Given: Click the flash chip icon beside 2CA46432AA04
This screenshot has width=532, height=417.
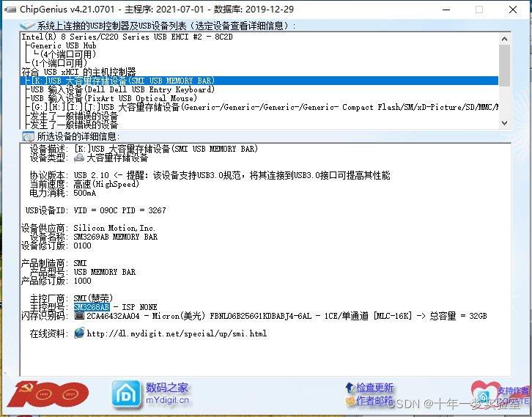Looking at the screenshot, I should click(79, 316).
